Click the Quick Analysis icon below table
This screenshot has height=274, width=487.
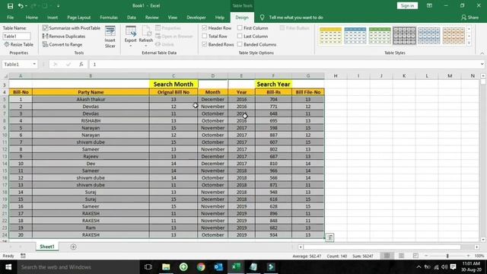tap(329, 237)
